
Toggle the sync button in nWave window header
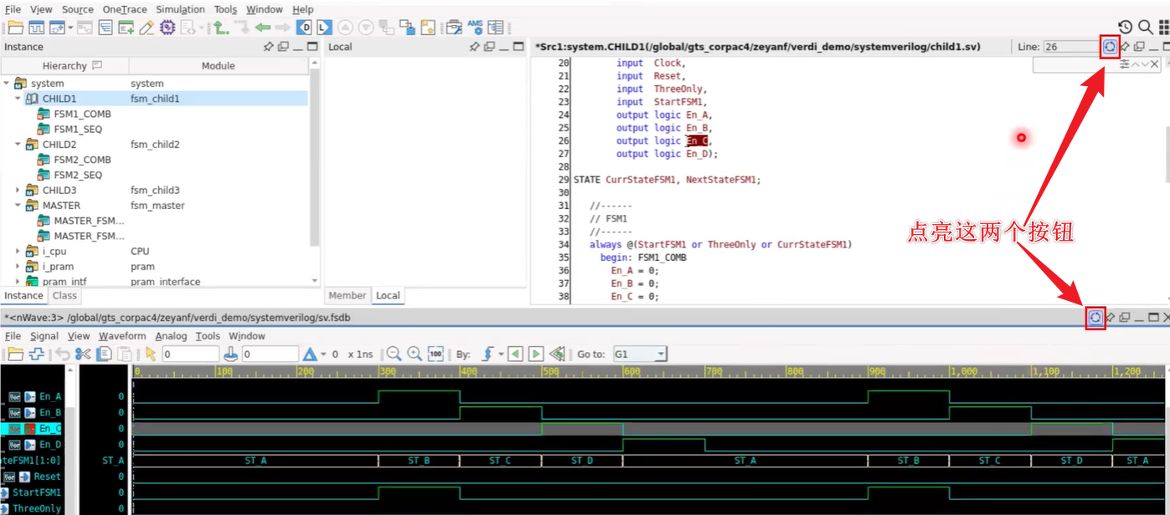pyautogui.click(x=1095, y=318)
